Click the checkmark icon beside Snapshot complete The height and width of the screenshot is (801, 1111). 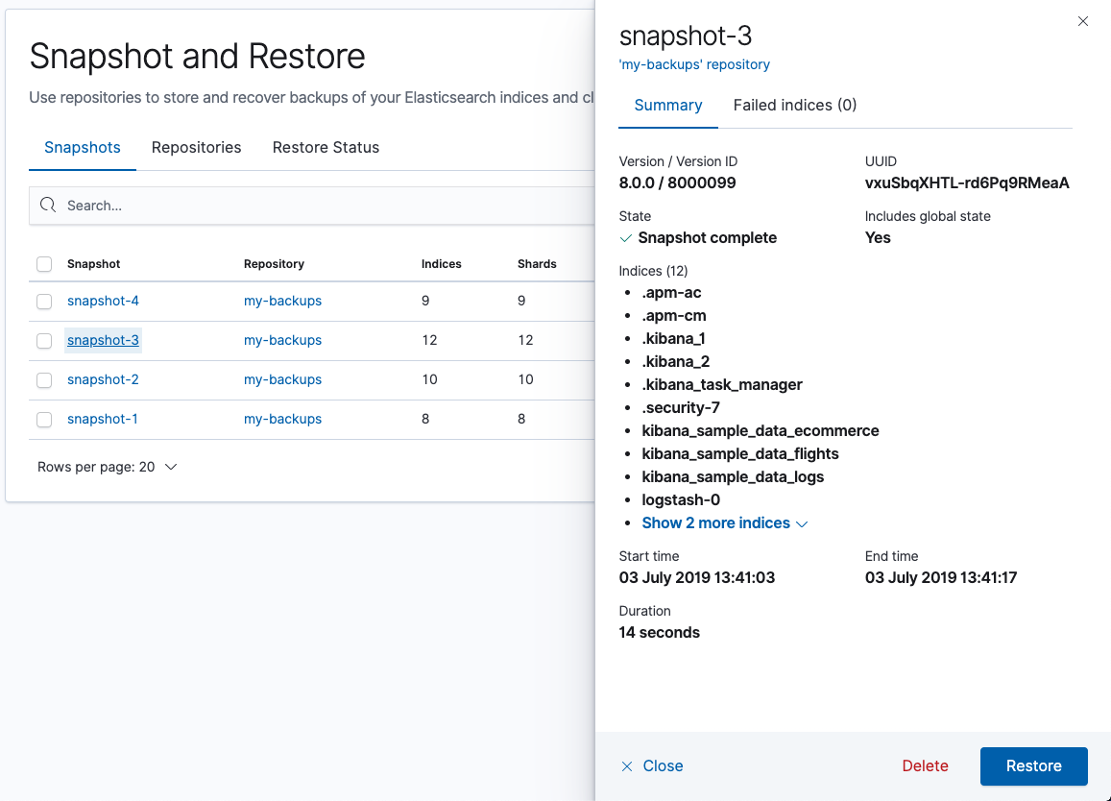(626, 237)
